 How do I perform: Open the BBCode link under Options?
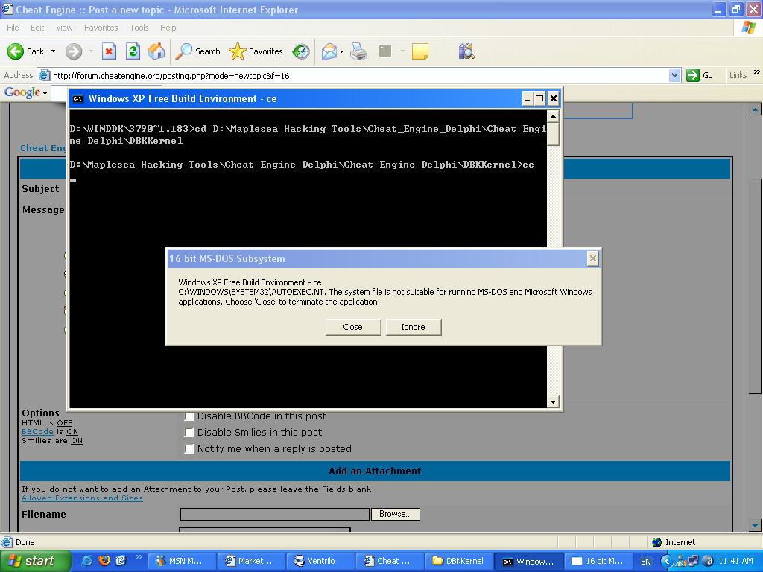click(x=37, y=432)
